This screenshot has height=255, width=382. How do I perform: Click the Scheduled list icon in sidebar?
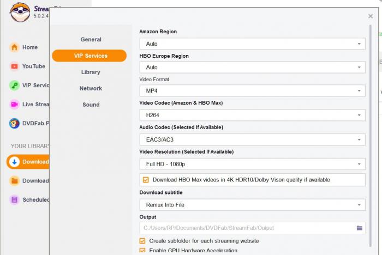click(x=14, y=200)
